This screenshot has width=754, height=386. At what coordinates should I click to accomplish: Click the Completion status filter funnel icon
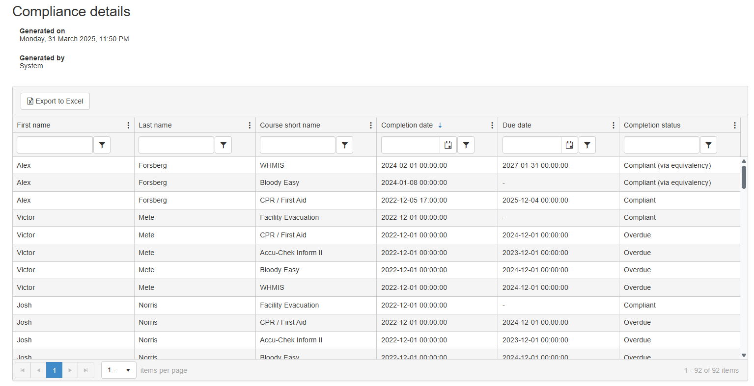point(708,145)
